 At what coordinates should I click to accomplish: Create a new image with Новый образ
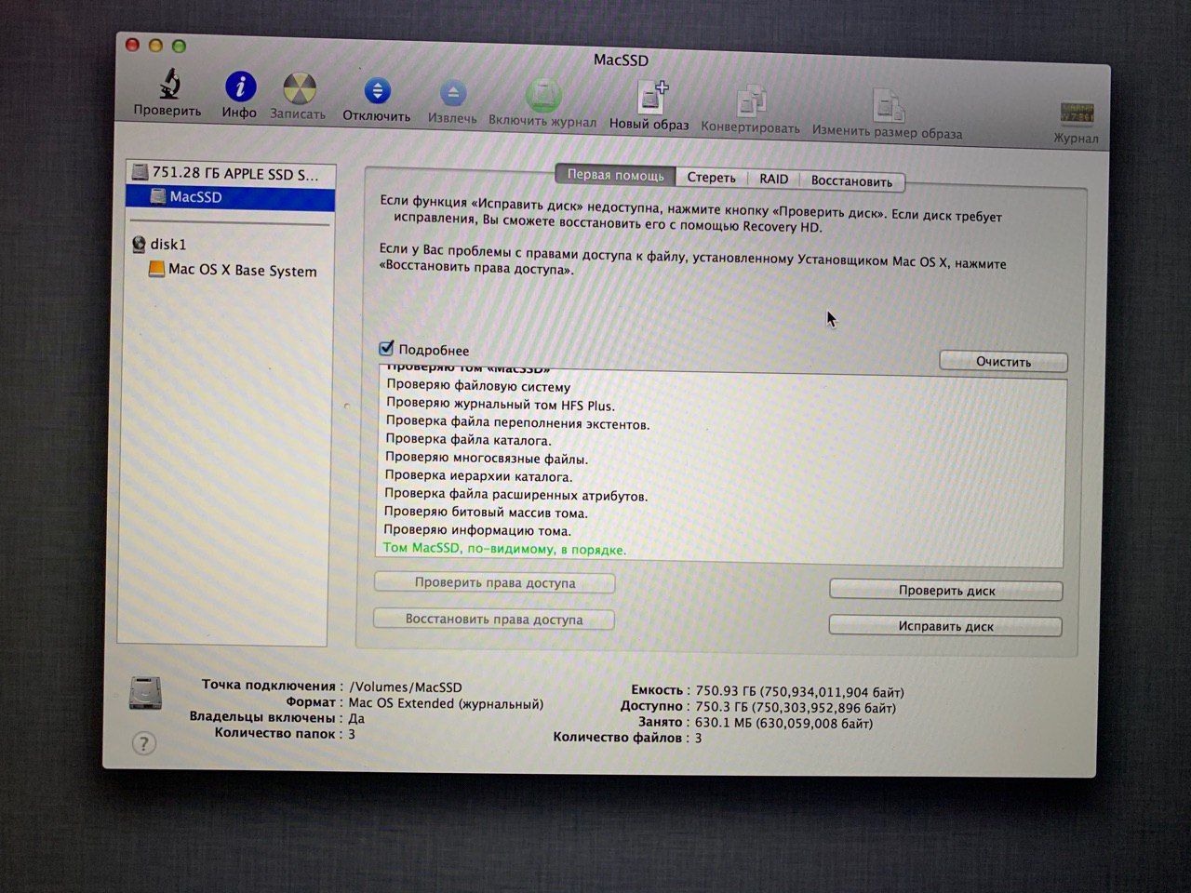(651, 97)
